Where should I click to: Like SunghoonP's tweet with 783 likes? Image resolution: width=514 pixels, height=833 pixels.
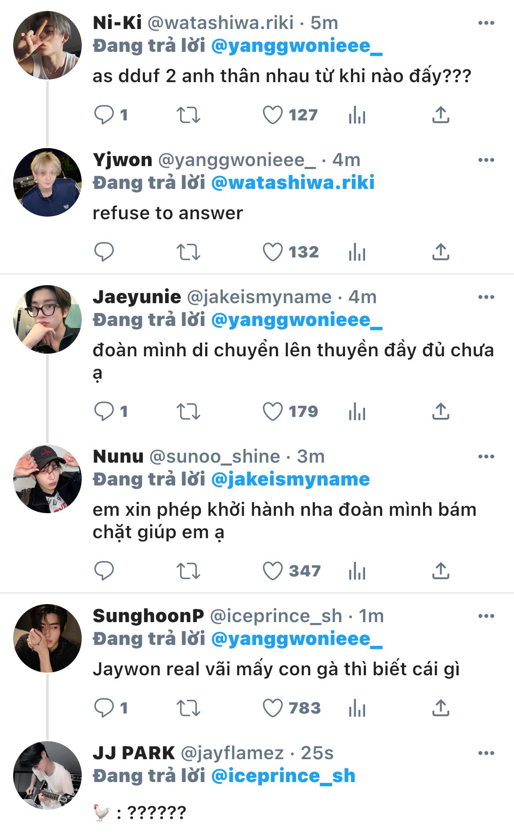[x=272, y=708]
